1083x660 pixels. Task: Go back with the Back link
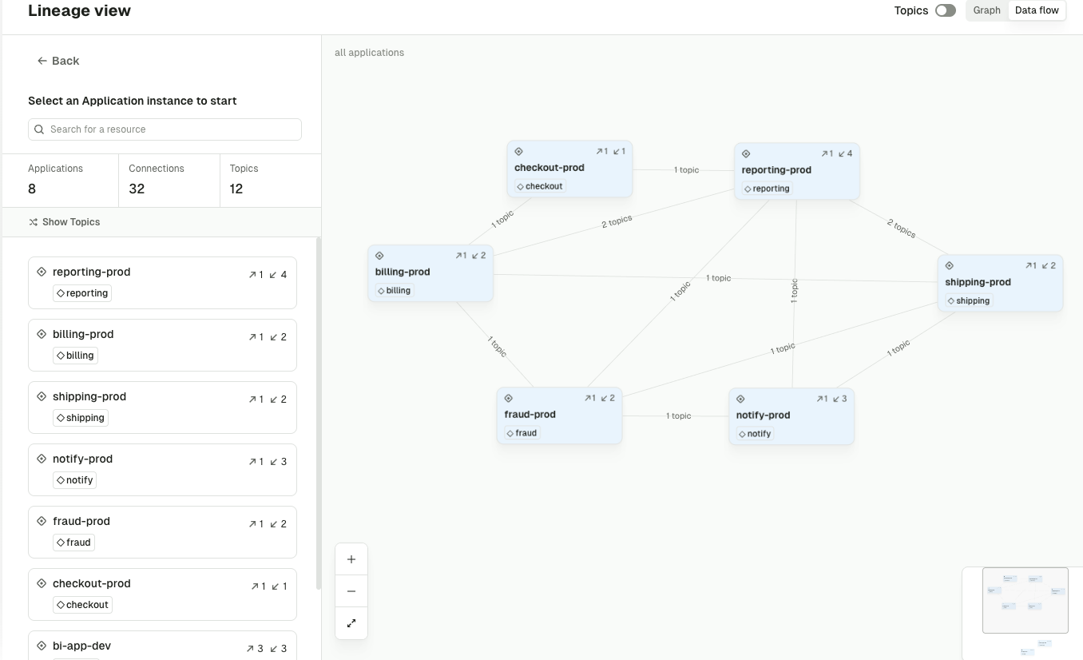(58, 61)
